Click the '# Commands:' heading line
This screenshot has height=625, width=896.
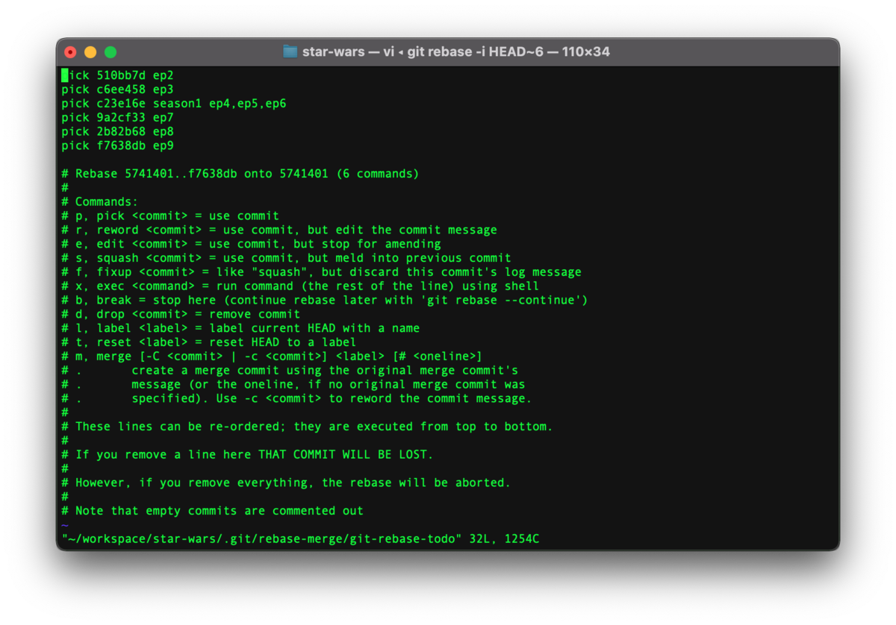(x=100, y=202)
